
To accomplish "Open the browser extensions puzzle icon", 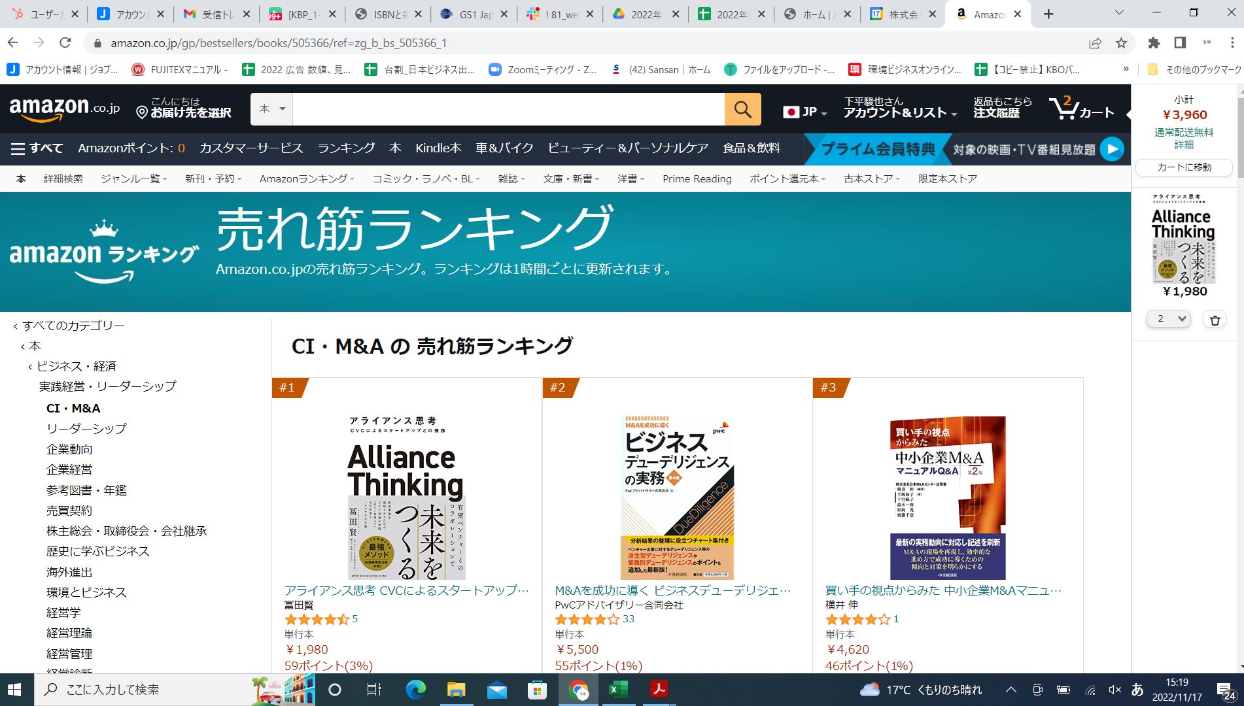I will [1154, 43].
